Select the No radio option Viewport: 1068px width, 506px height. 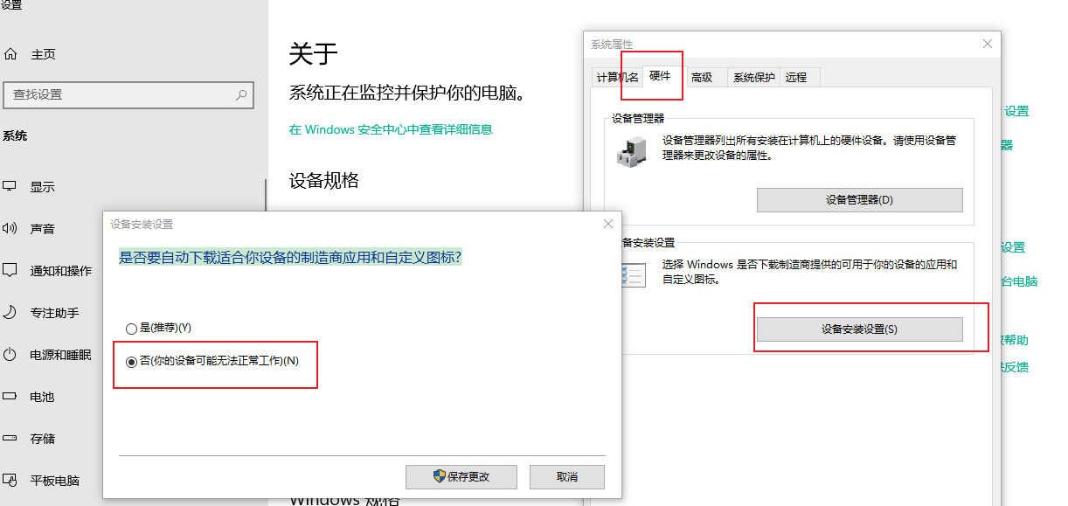tap(131, 362)
